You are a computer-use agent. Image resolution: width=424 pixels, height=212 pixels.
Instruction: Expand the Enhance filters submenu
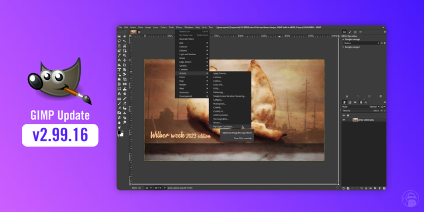192,47
